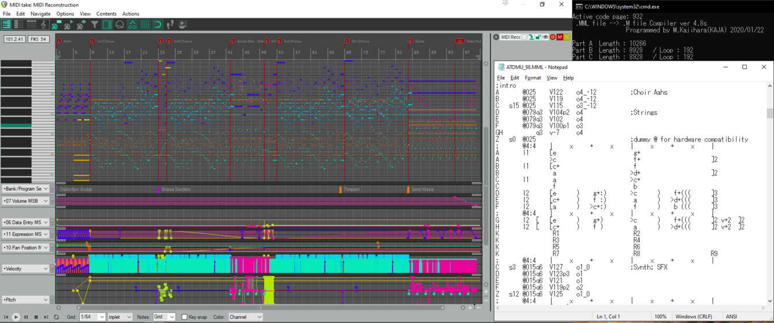
Task: Switch to piano roll view mode
Action: (6, 25)
